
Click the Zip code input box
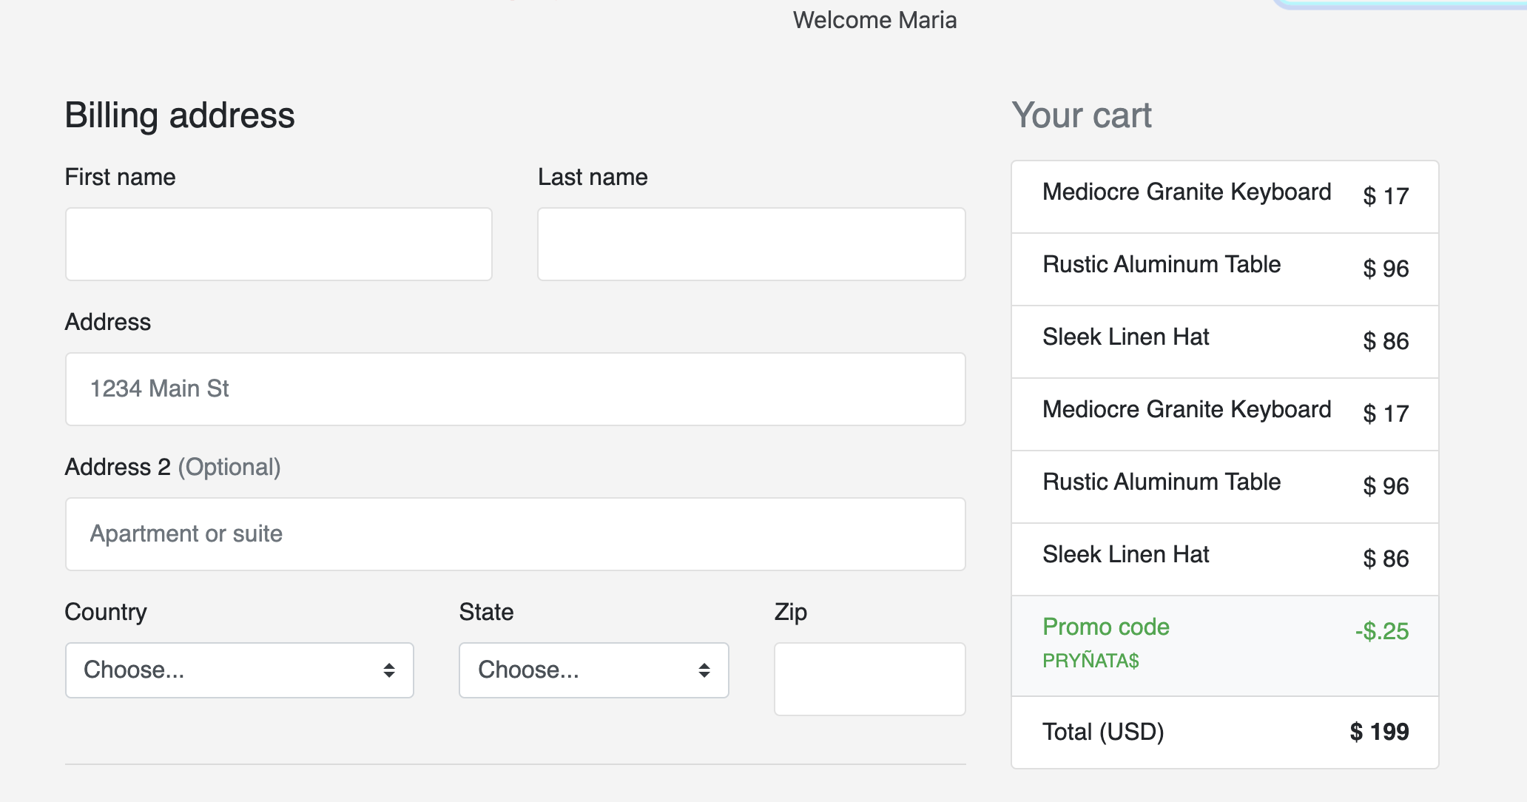(x=869, y=679)
